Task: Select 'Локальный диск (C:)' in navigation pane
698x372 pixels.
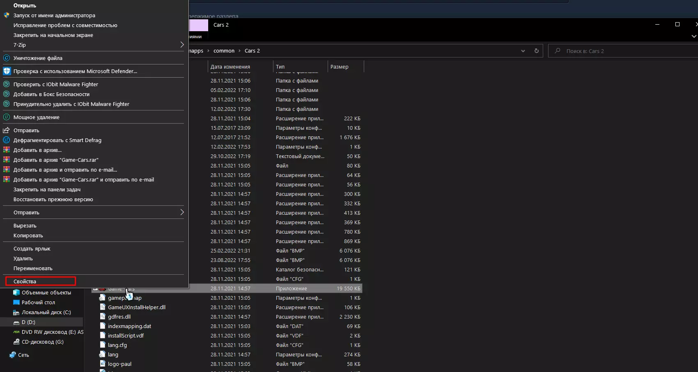Action: (x=46, y=312)
